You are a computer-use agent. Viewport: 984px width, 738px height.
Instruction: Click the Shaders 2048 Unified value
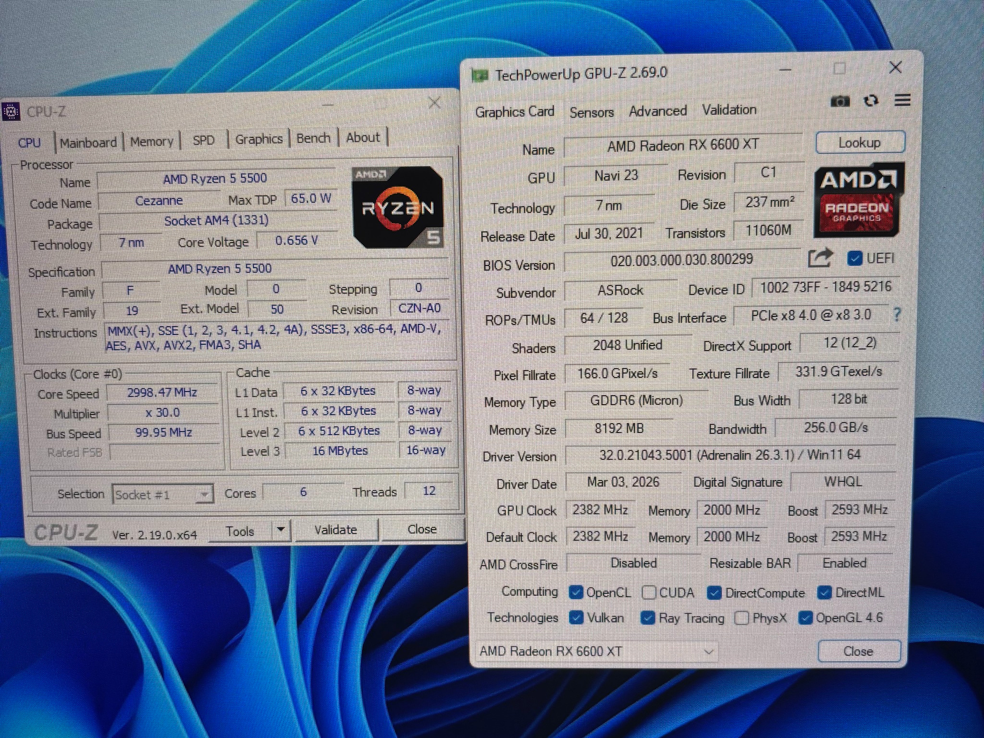627,345
